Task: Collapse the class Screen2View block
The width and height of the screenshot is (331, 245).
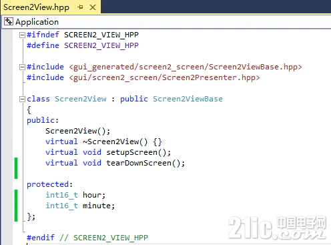Action: coord(22,99)
